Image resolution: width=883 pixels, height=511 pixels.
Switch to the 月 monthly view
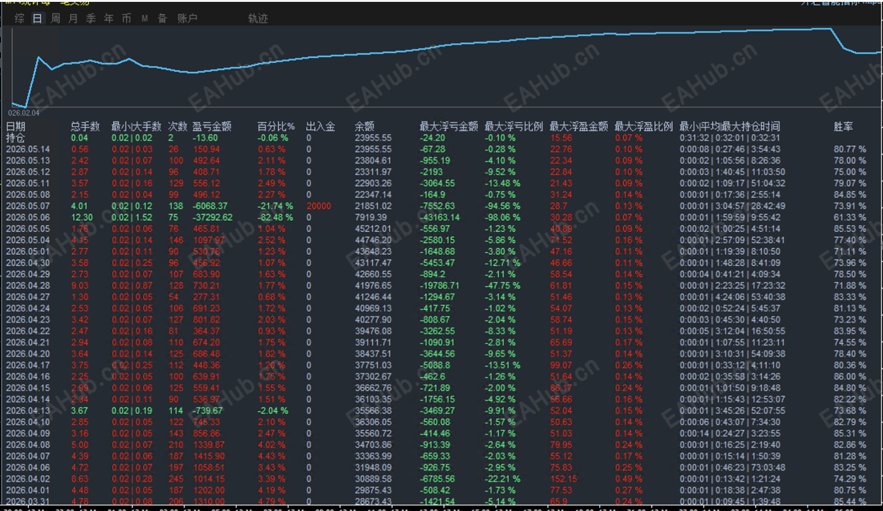tap(73, 18)
